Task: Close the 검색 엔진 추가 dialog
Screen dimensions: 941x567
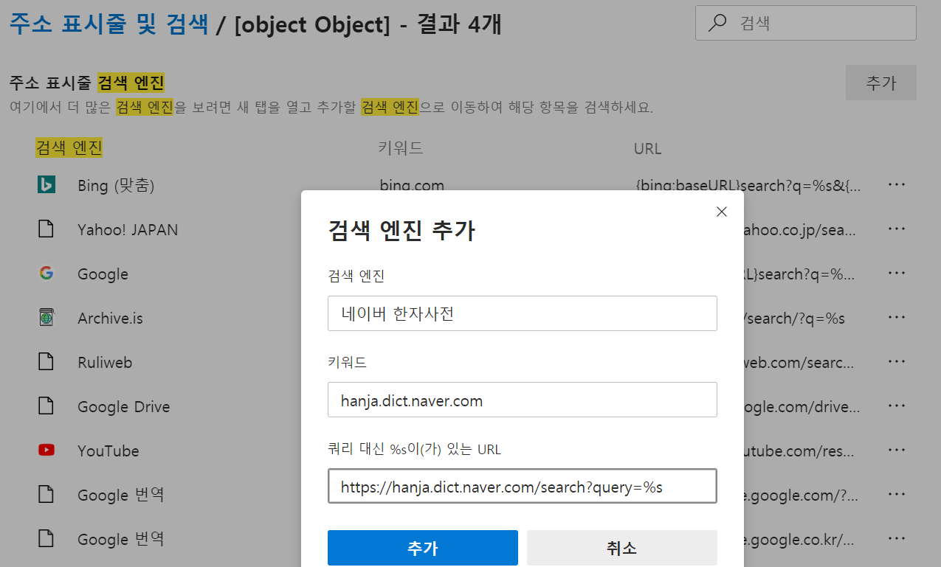Action: pos(722,212)
